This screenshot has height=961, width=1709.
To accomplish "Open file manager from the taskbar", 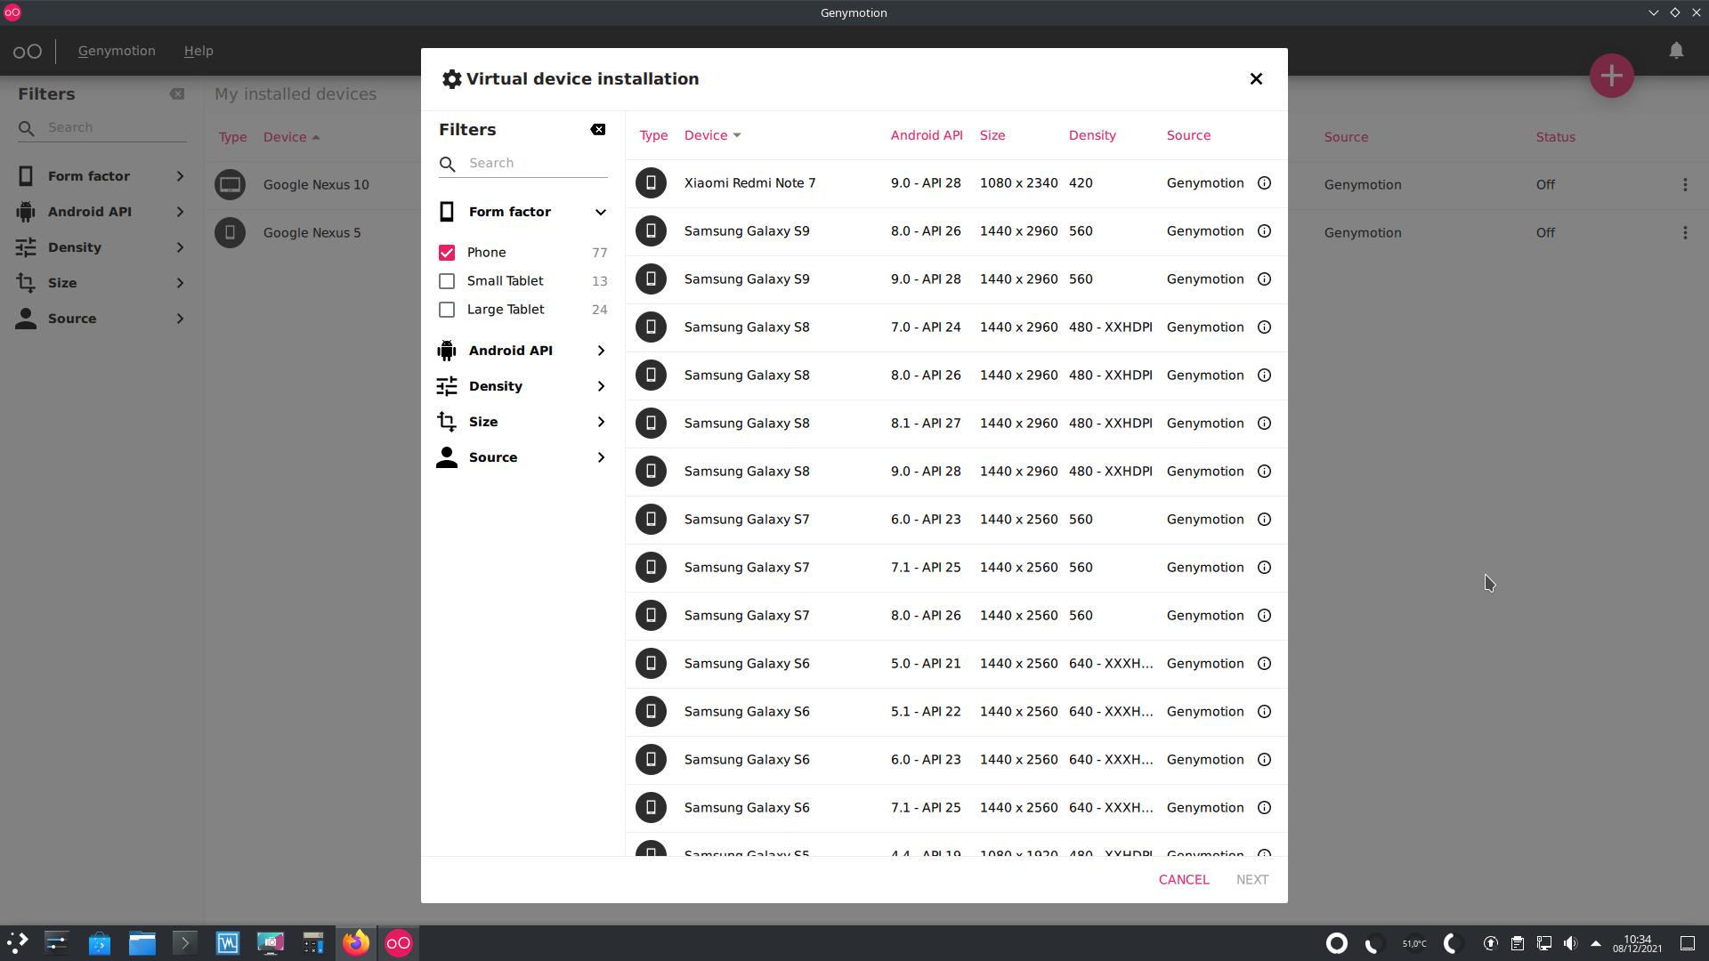I will (x=142, y=943).
